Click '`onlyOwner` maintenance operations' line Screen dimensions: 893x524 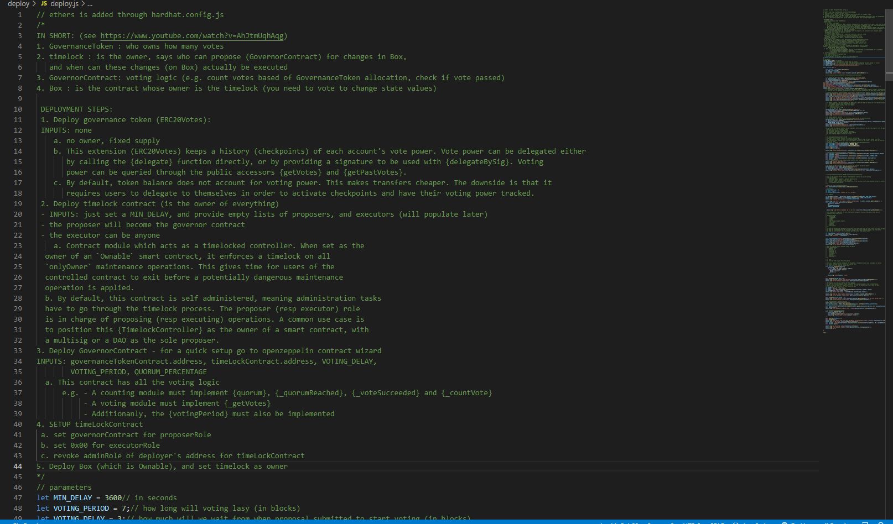(x=190, y=266)
